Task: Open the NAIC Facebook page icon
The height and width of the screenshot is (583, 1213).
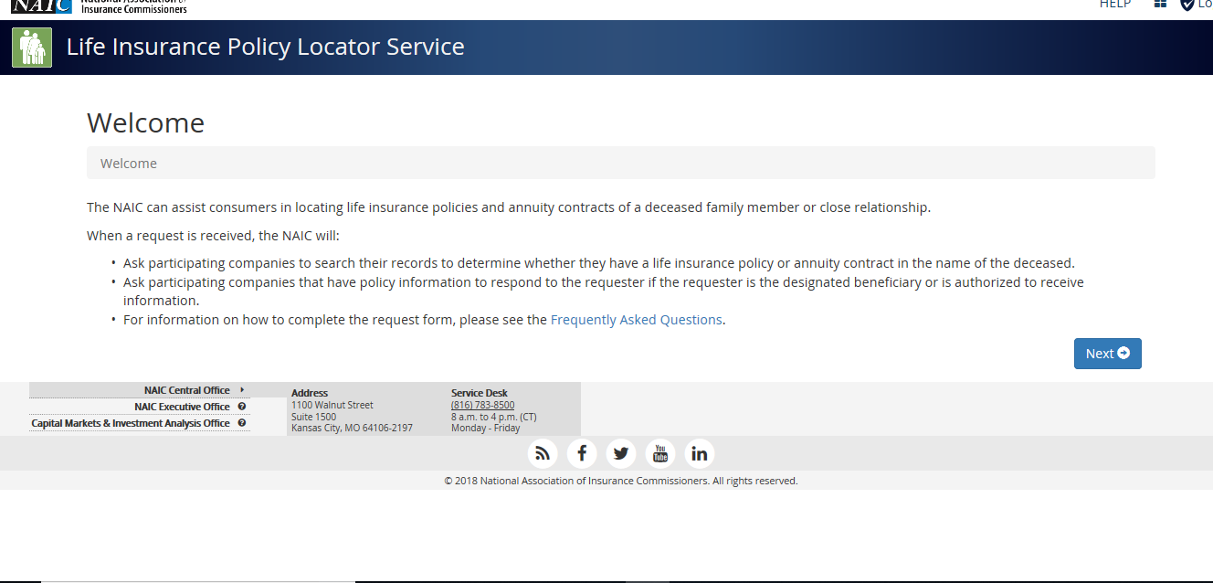Action: (x=582, y=453)
